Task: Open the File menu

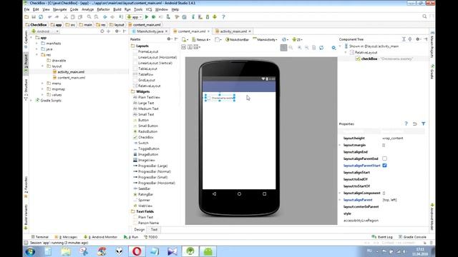Action: [x=26, y=9]
